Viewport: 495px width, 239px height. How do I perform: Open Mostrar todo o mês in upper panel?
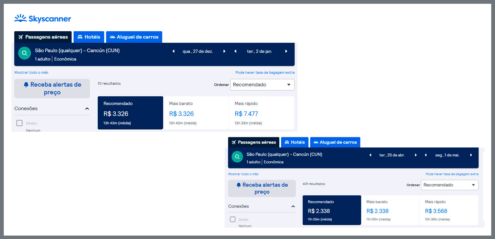point(31,73)
